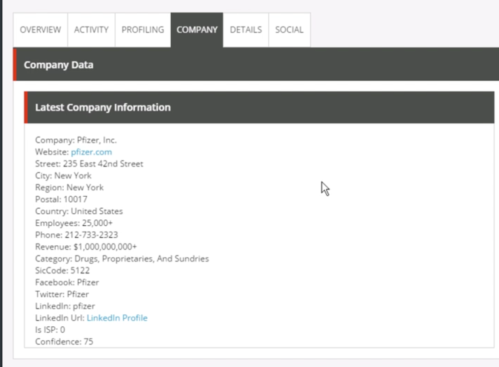Image resolution: width=499 pixels, height=367 pixels.
Task: Click the 'Phone: 212-733-2323' line
Action: pos(76,235)
